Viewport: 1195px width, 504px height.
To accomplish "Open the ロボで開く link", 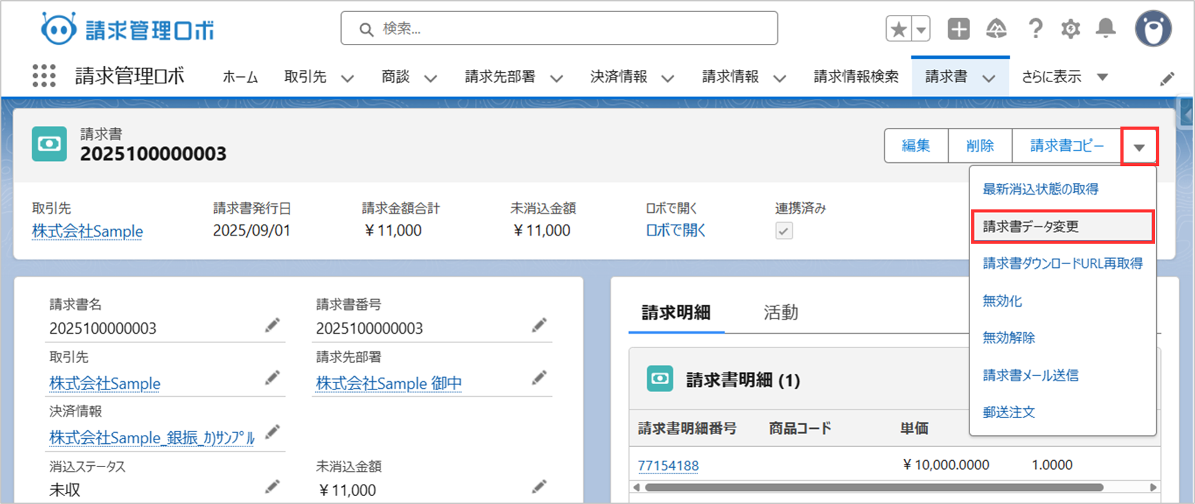I will (x=676, y=230).
